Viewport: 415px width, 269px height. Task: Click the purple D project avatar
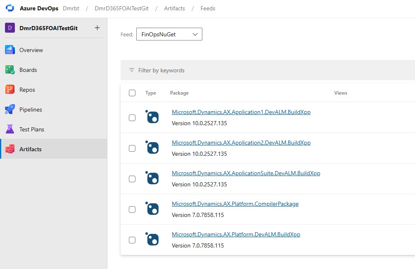coord(10,28)
